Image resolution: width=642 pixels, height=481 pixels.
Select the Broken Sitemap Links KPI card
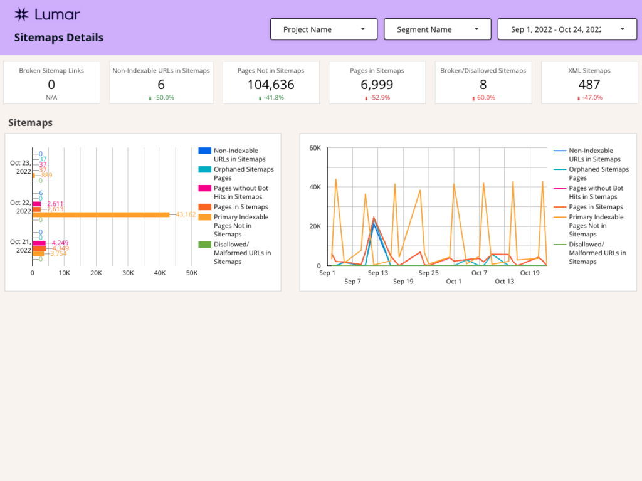(x=51, y=82)
